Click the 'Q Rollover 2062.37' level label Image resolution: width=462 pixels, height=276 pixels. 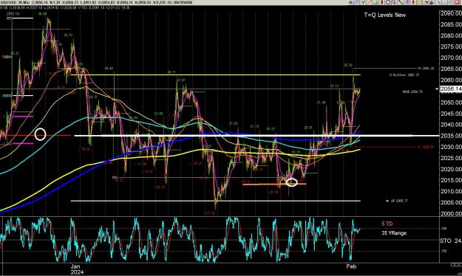point(404,75)
